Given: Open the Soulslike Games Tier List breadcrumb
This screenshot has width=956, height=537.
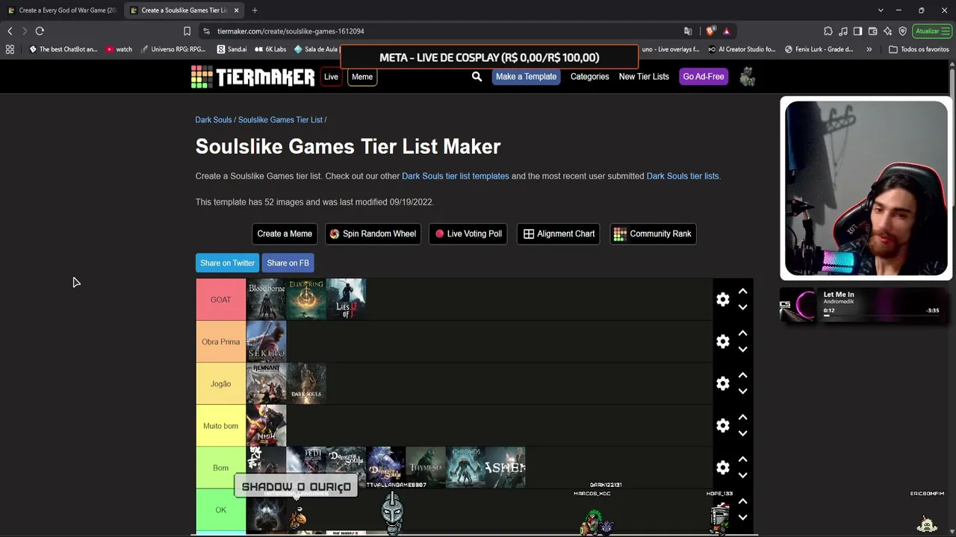Looking at the screenshot, I should (280, 119).
